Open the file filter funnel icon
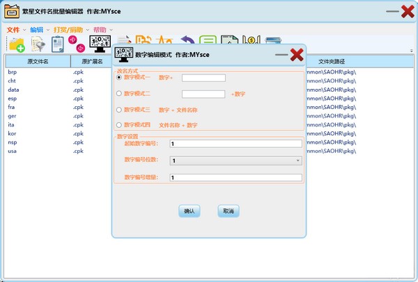Image resolution: width=418 pixels, height=282 pixels. click(38, 44)
